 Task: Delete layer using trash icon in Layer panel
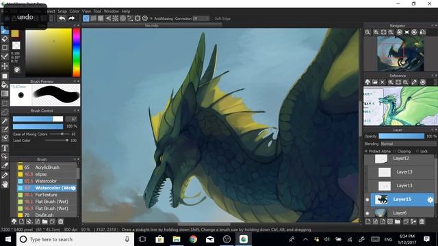[x=422, y=221]
